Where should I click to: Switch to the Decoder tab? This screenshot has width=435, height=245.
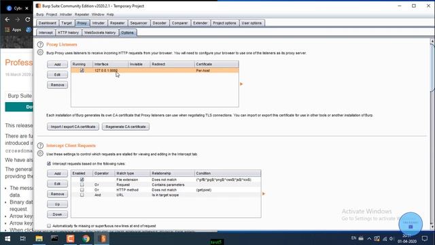click(159, 23)
